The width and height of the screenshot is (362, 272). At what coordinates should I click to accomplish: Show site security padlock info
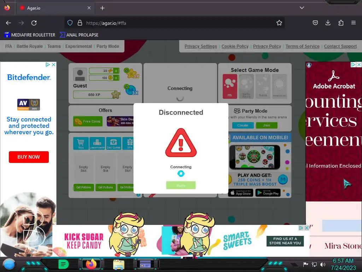80,23
